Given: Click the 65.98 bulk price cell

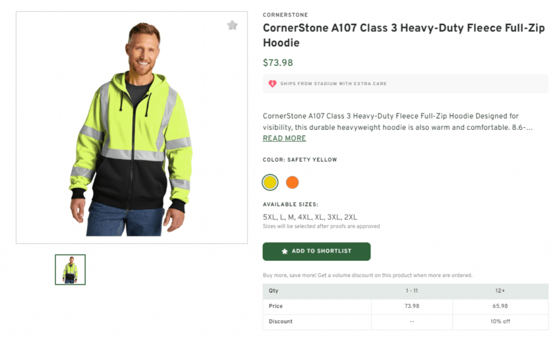Looking at the screenshot, I should (500, 306).
